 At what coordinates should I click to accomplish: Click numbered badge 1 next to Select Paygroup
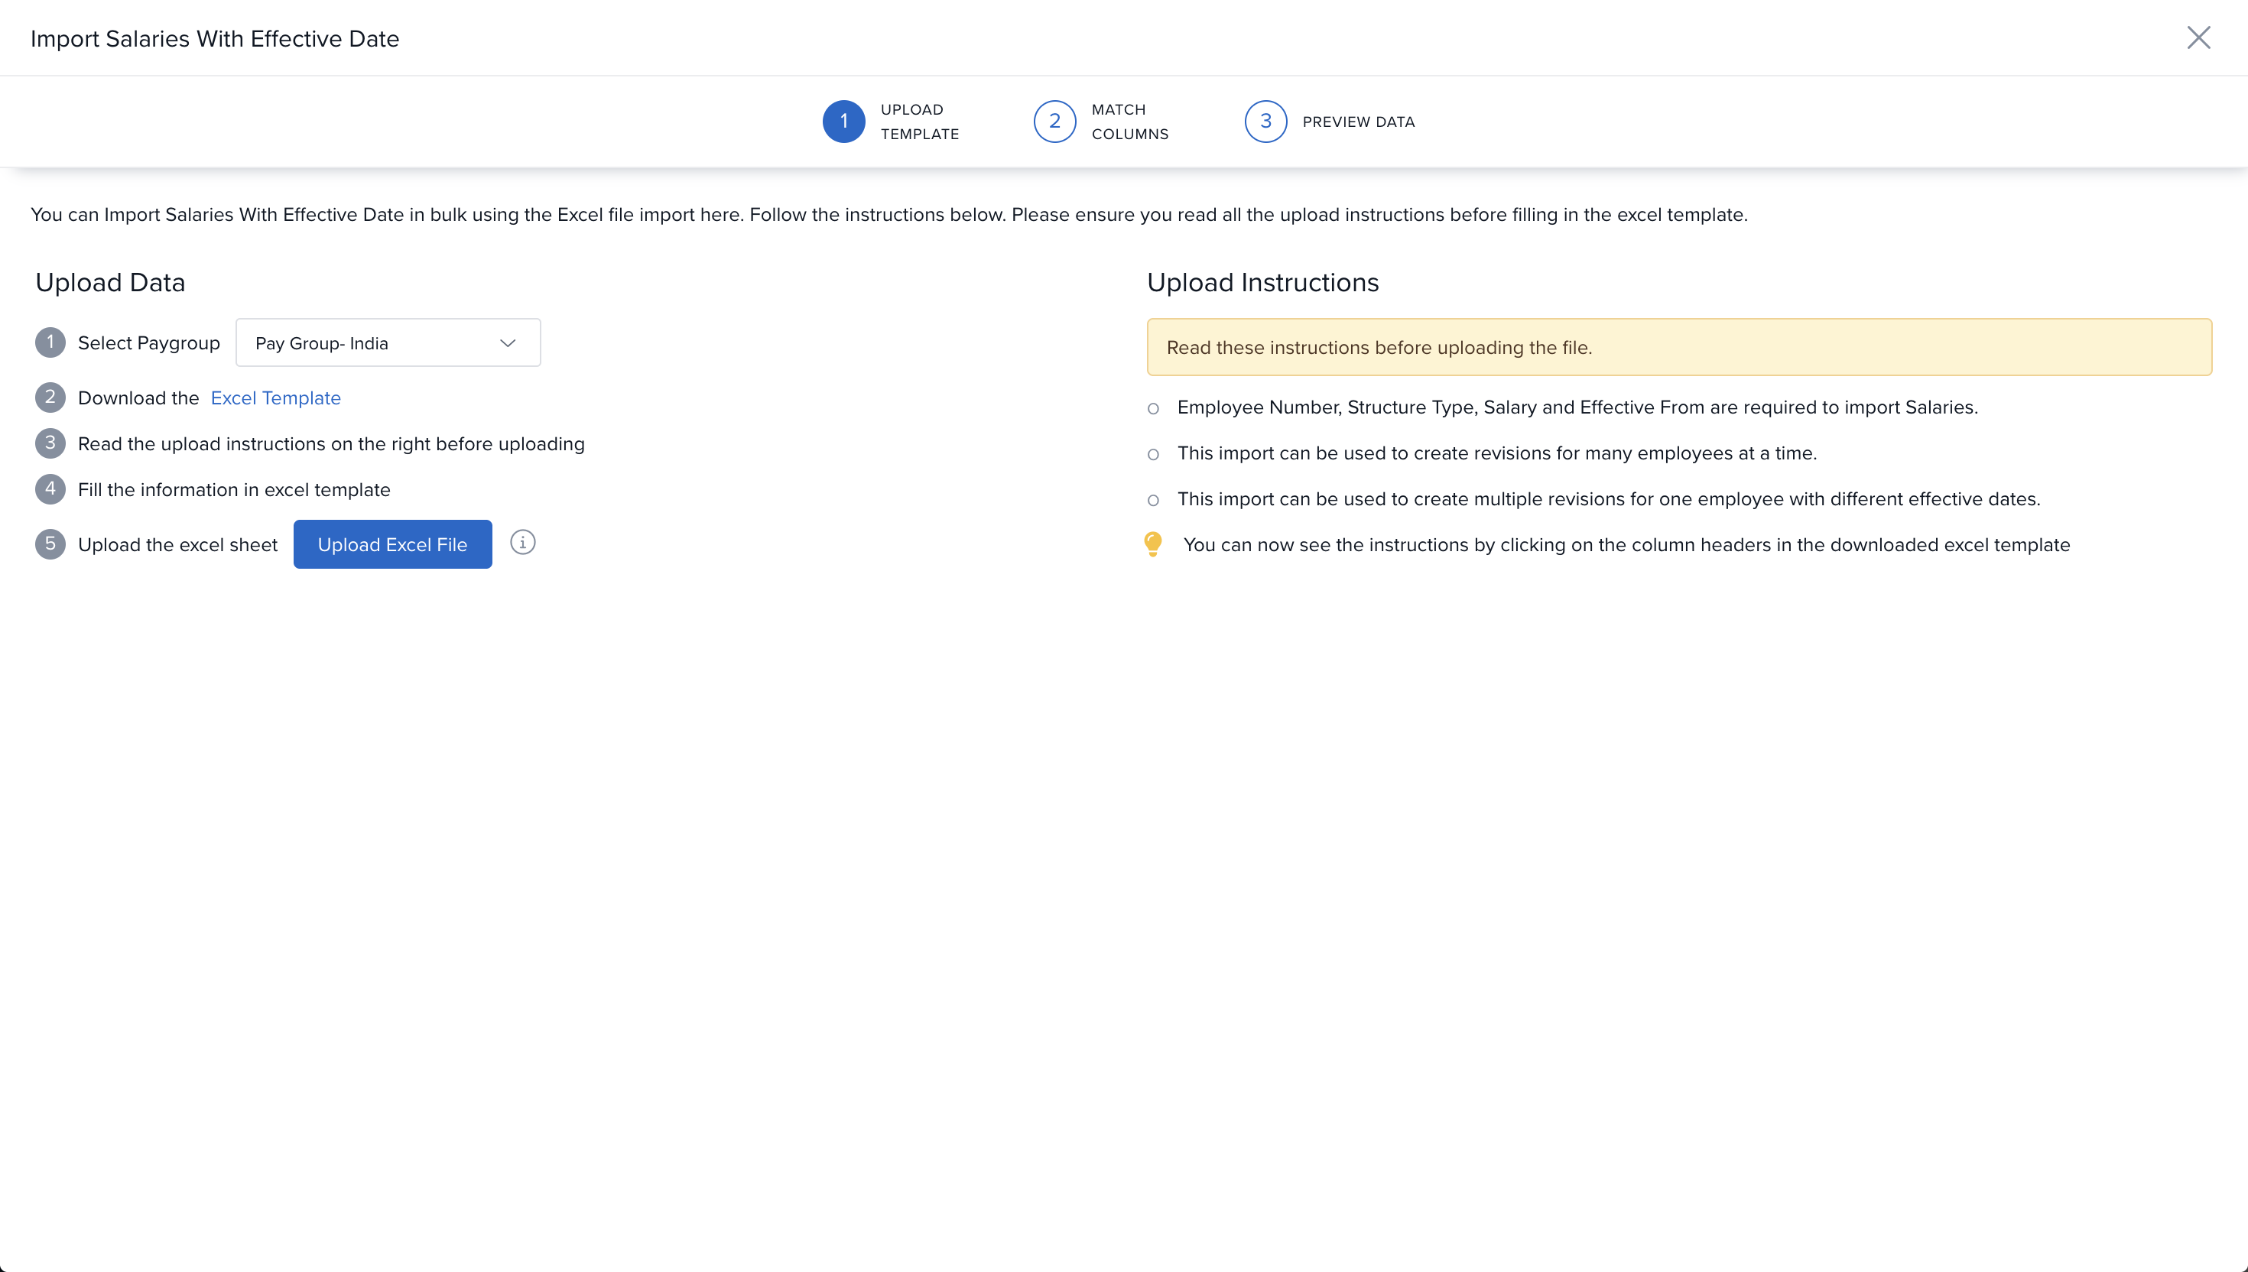click(x=50, y=342)
